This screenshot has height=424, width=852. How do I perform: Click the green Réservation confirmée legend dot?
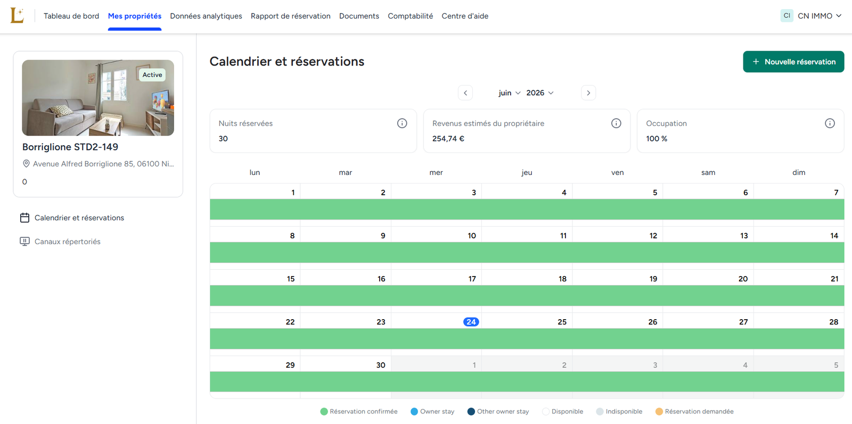(x=324, y=411)
